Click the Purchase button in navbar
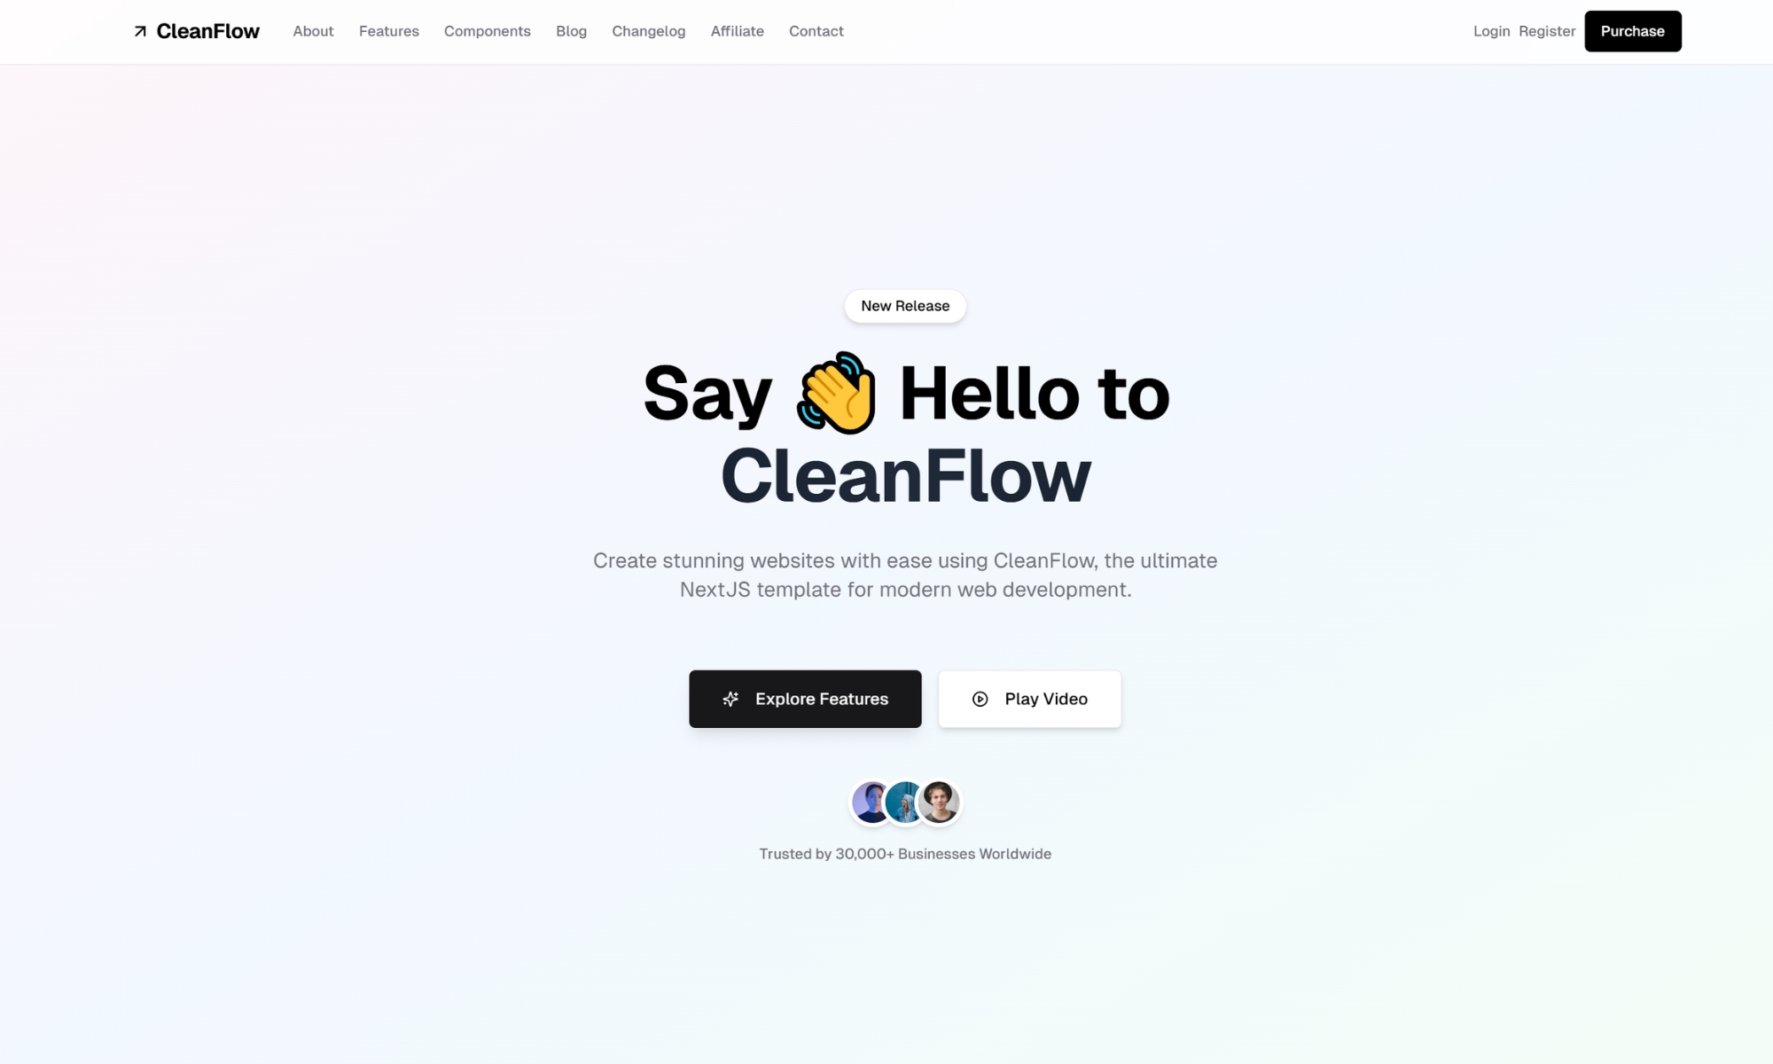 coord(1631,30)
